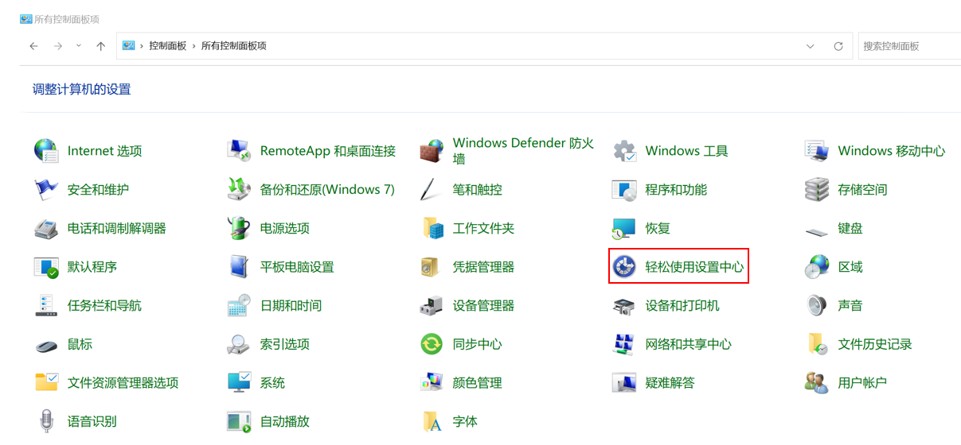
Task: Expand the address bar history dropdown
Action: pyautogui.click(x=811, y=46)
